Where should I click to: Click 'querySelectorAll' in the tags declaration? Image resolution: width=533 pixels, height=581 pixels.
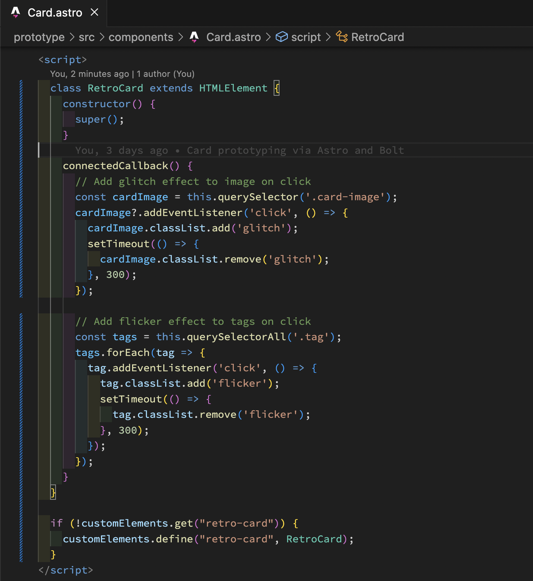click(237, 337)
